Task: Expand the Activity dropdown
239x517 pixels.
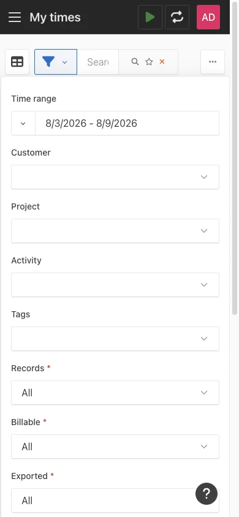Action: (115, 285)
